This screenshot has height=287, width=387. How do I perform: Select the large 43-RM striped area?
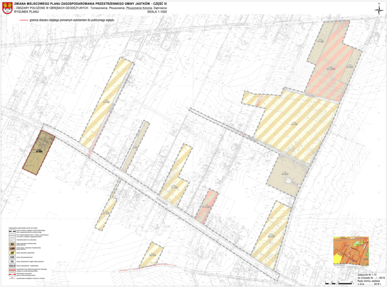pos(293,124)
